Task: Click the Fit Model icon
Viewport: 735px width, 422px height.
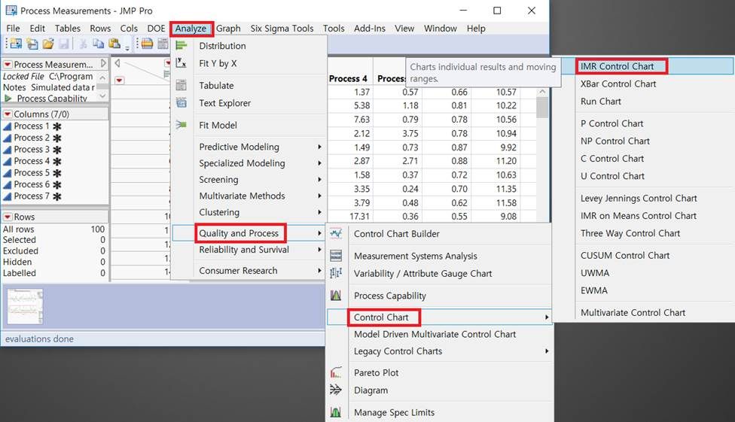Action: (x=181, y=125)
